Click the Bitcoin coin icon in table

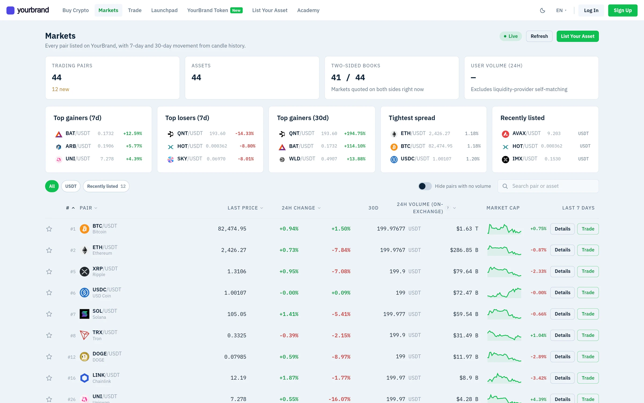click(85, 229)
